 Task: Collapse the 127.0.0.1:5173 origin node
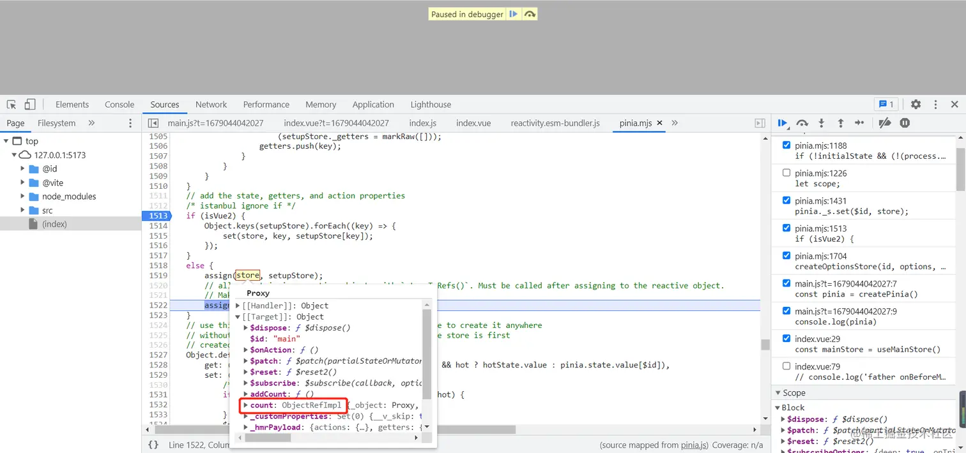coord(14,155)
